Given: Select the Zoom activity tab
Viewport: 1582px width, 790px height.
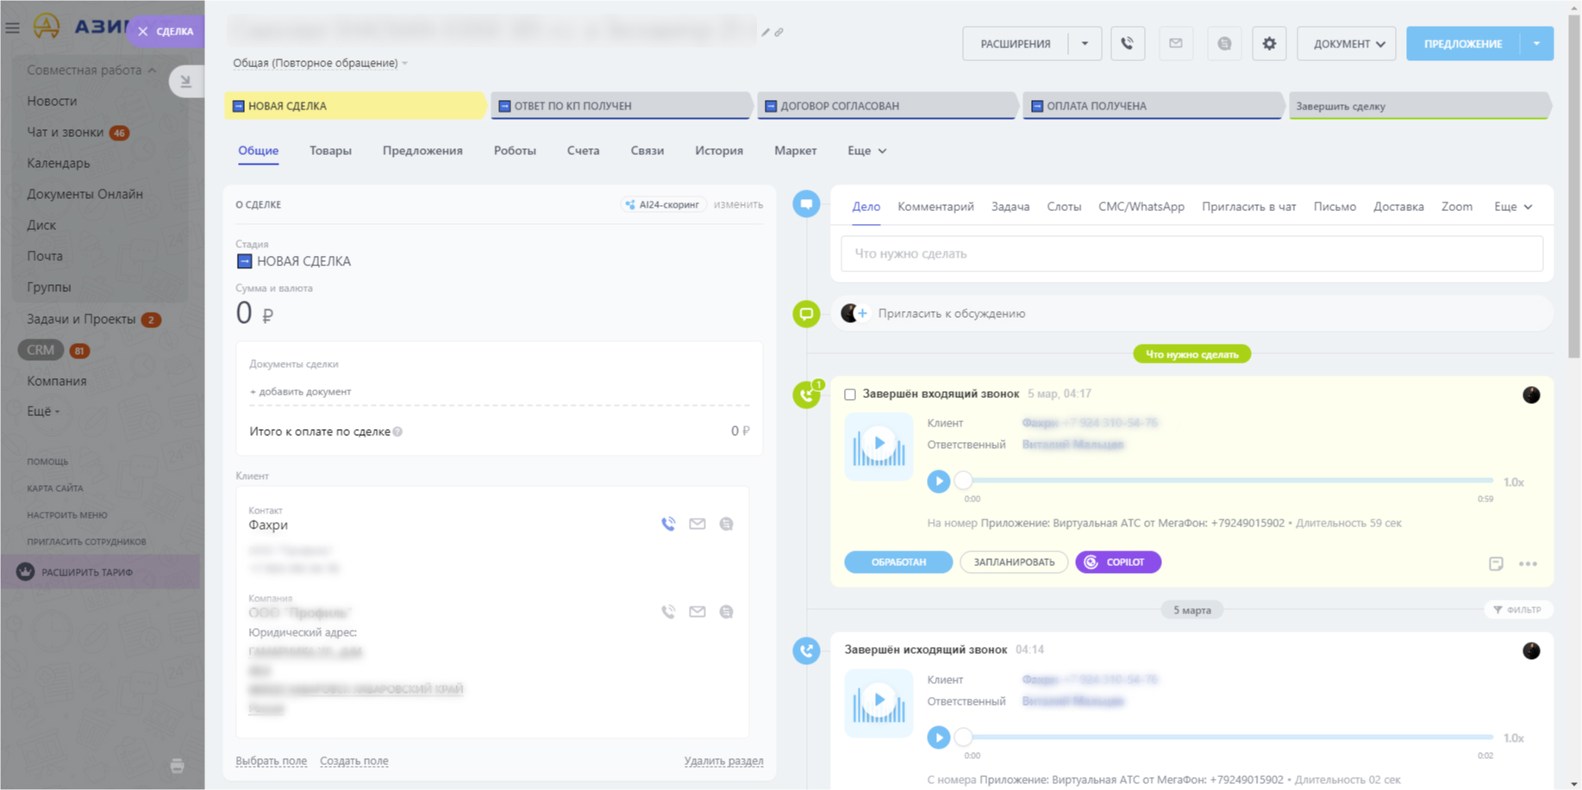Looking at the screenshot, I should [x=1456, y=207].
